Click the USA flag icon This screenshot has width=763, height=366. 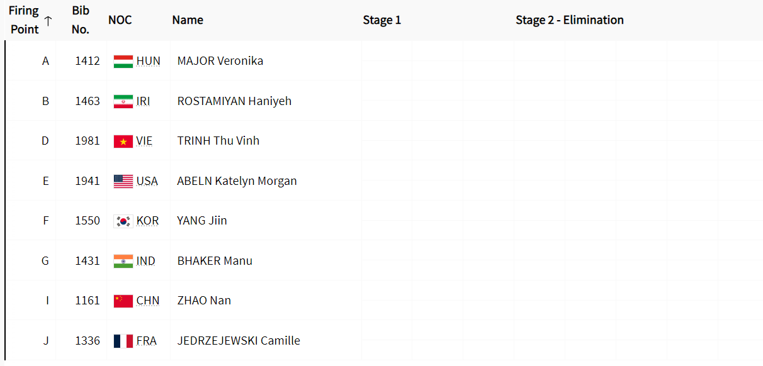[123, 181]
